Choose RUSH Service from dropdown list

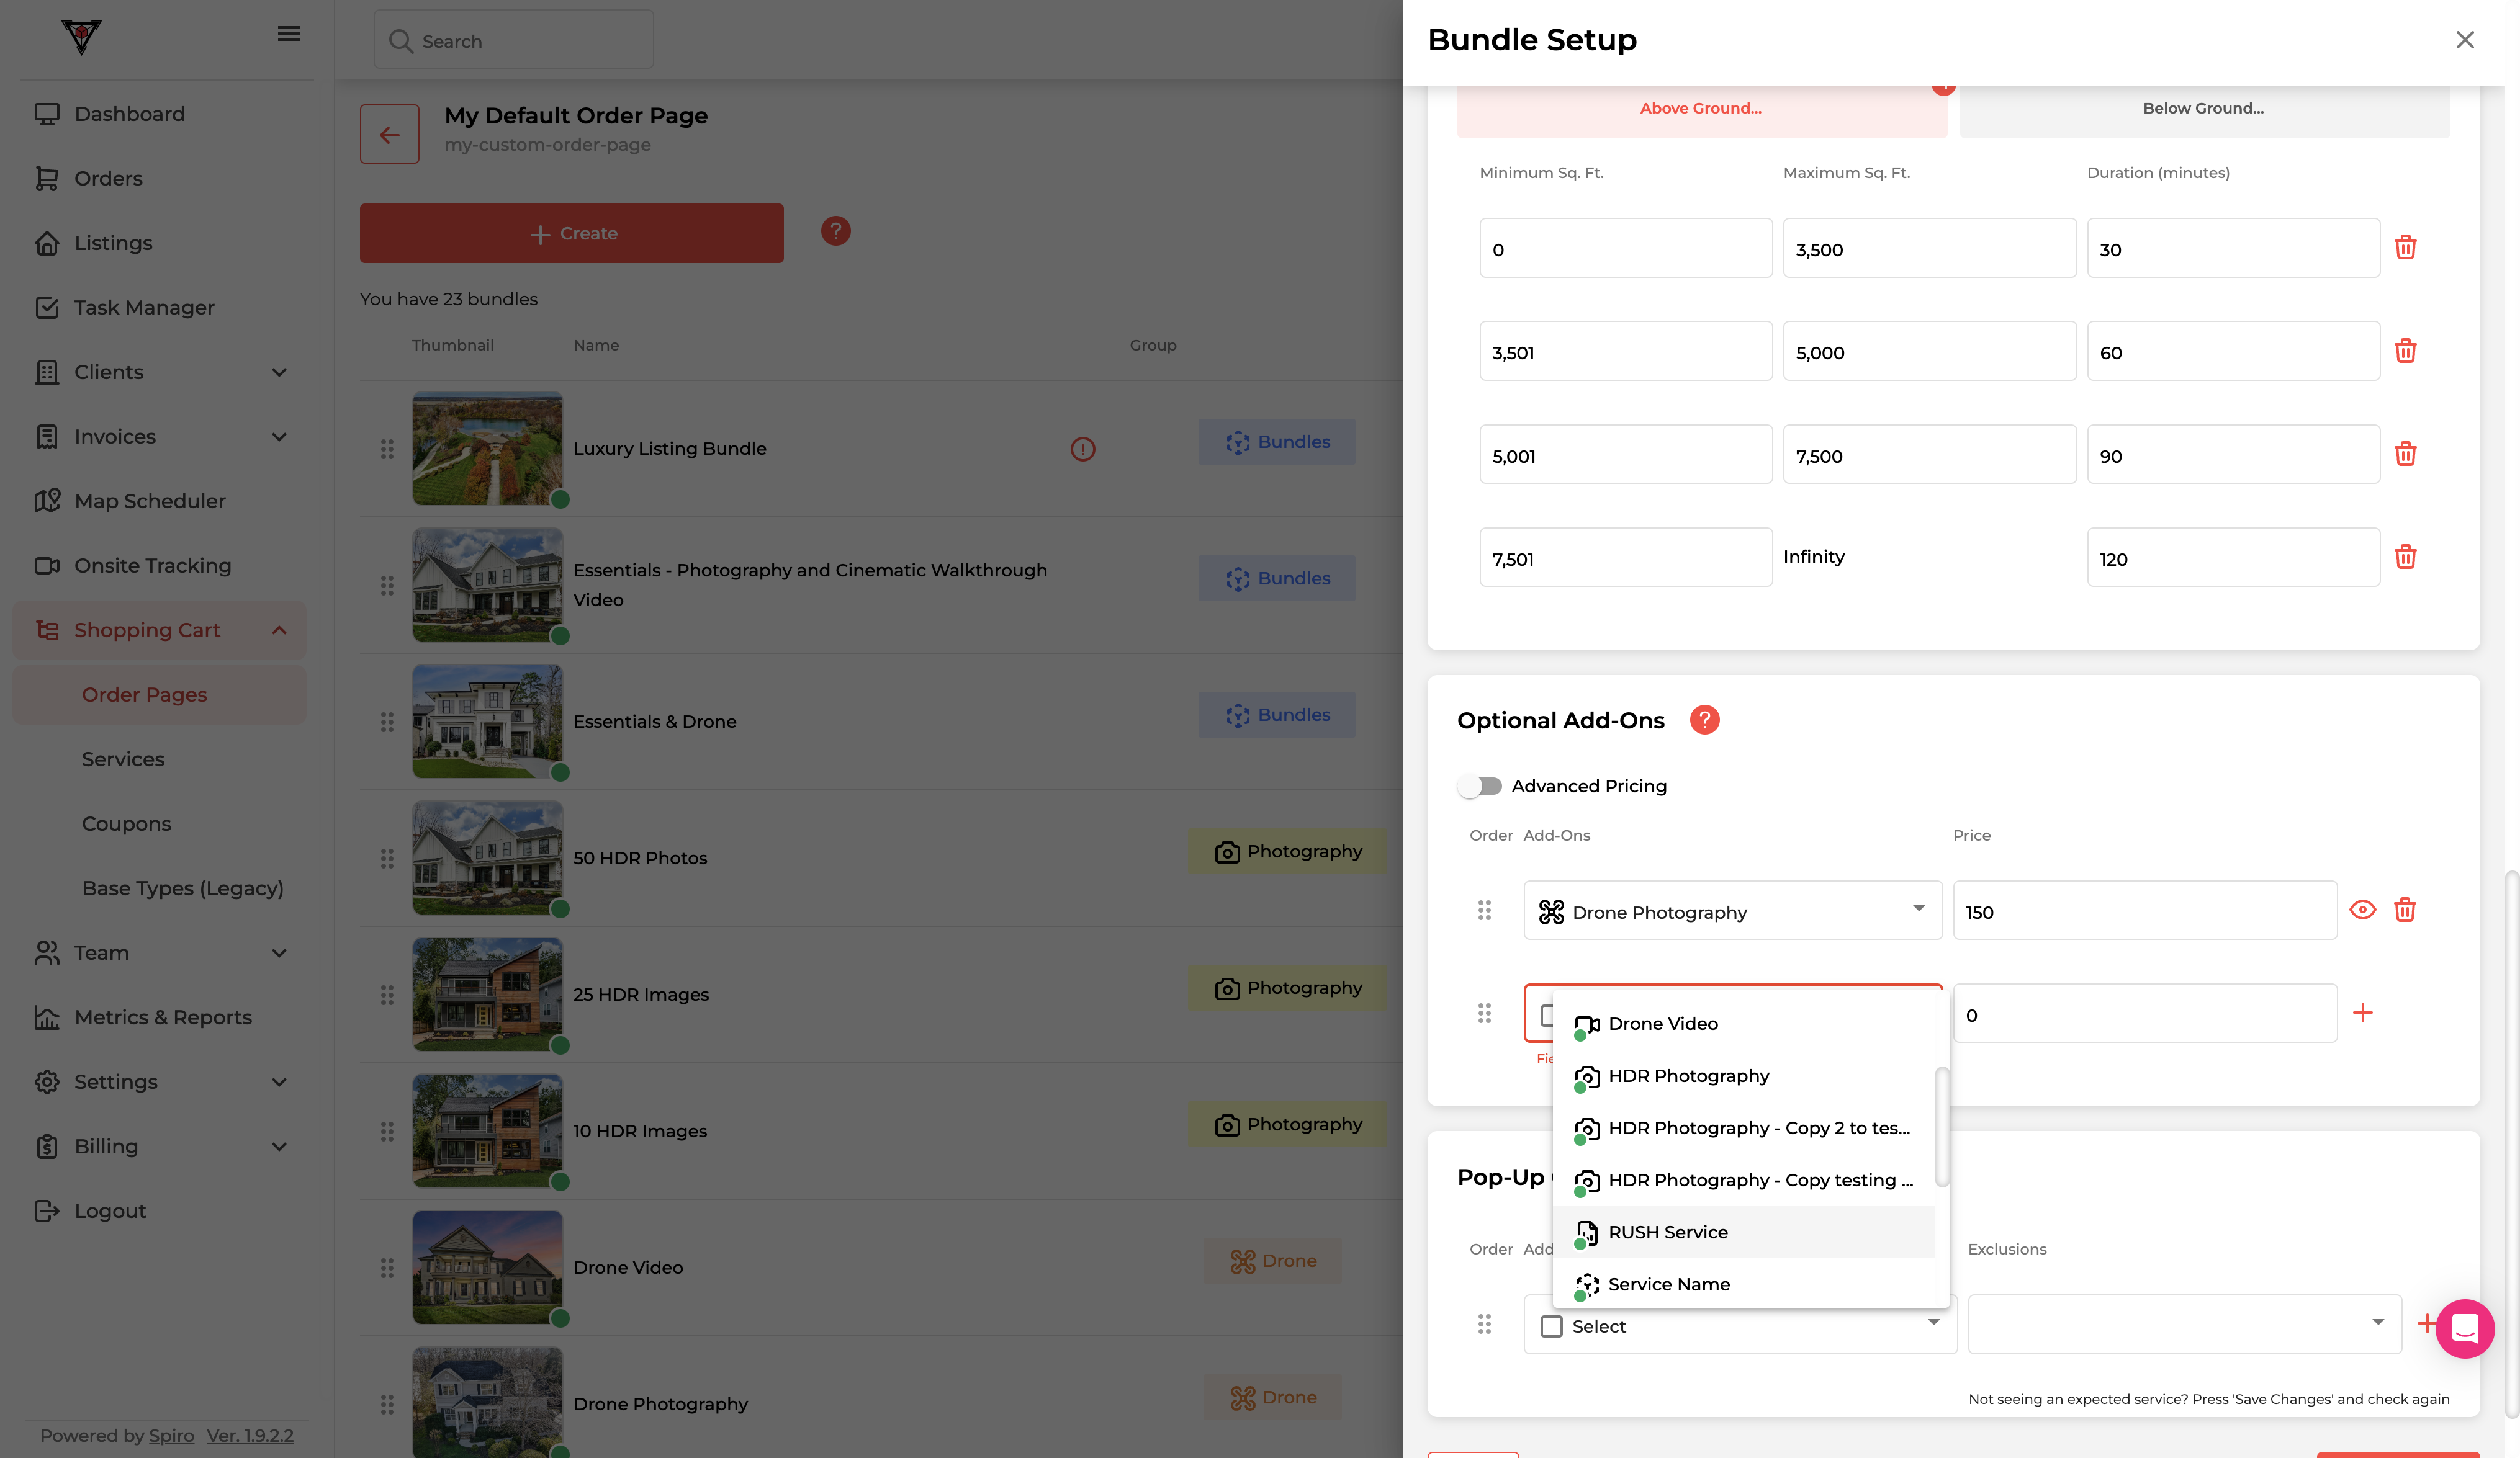tap(1743, 1231)
